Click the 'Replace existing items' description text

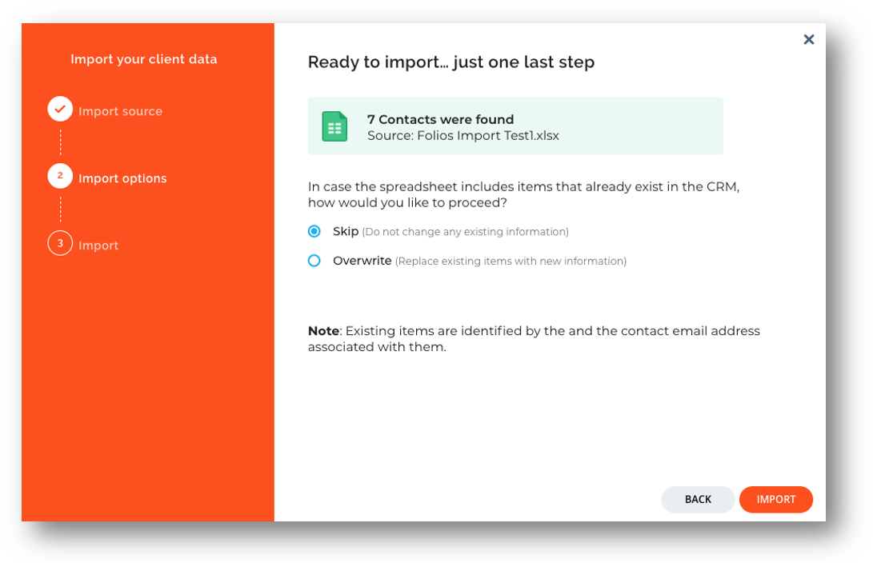(511, 262)
